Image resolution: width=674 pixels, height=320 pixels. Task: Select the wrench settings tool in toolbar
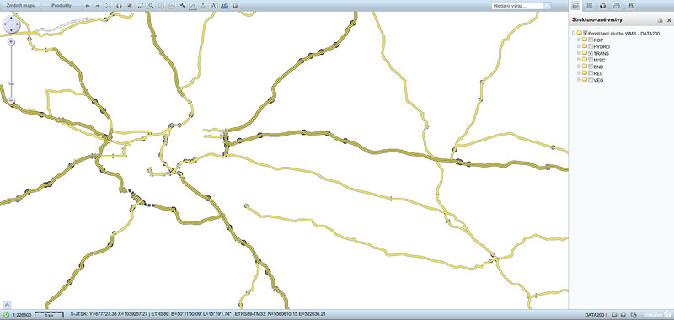tap(182, 6)
